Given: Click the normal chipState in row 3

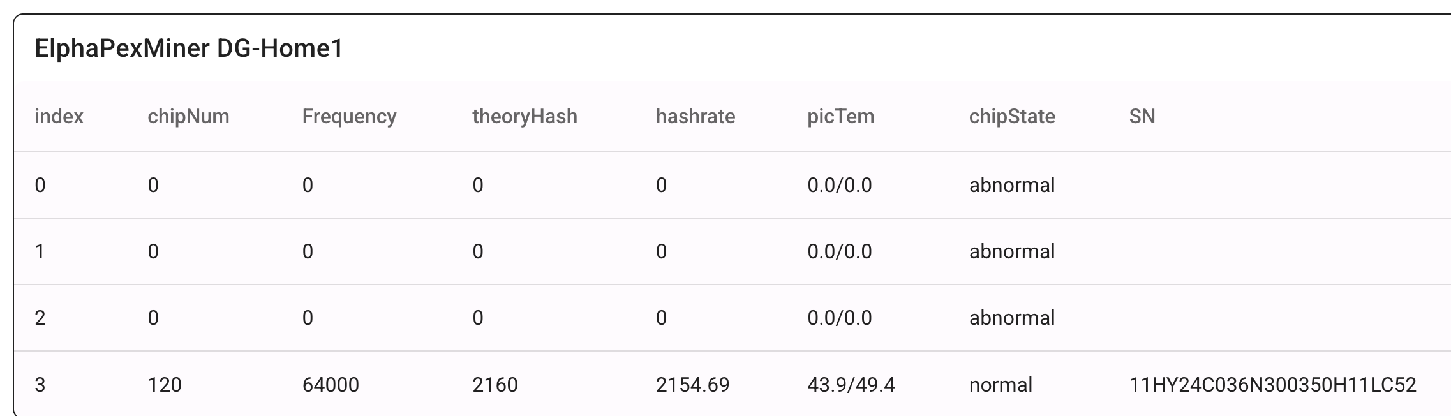Looking at the screenshot, I should [1001, 385].
